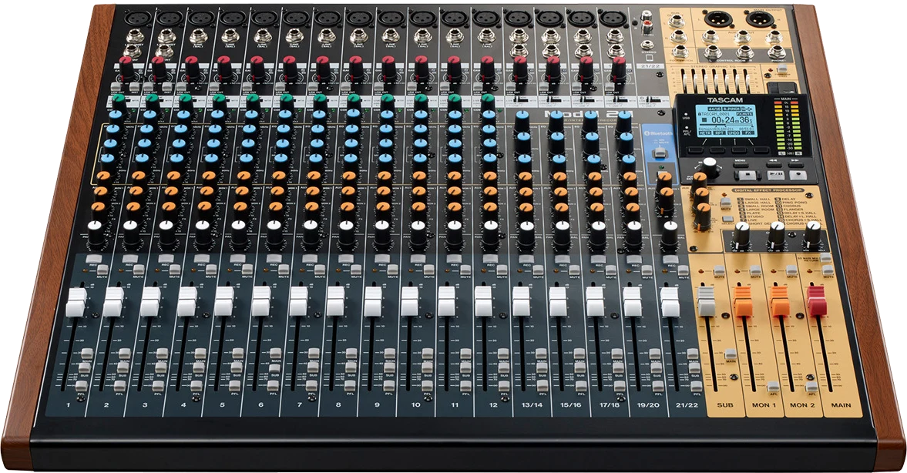The width and height of the screenshot is (907, 473).
Task: Mute the MAIN master bus
Action: coord(828,271)
